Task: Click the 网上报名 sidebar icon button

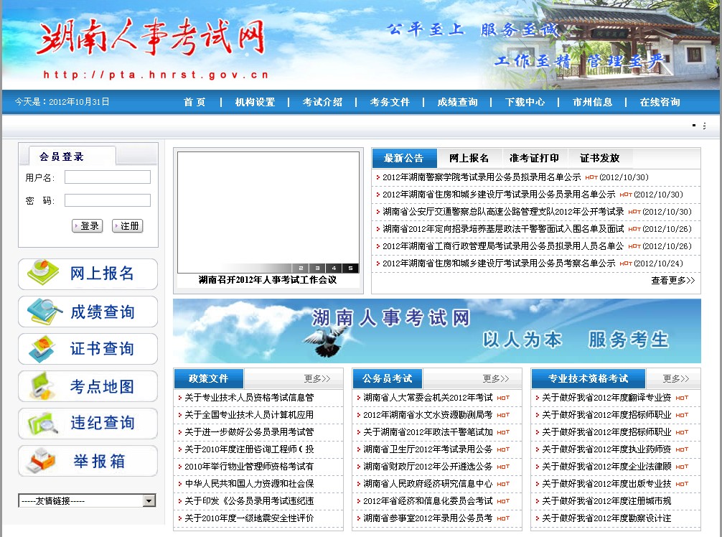Action: point(88,274)
